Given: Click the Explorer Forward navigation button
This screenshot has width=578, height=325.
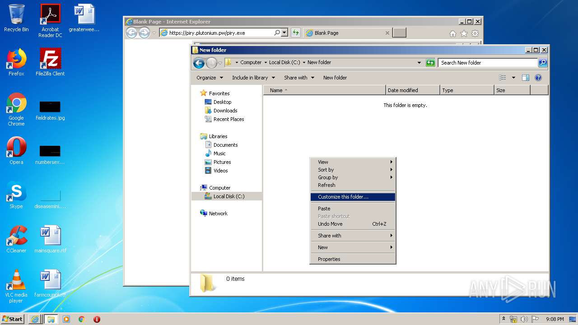Looking at the screenshot, I should click(x=211, y=63).
